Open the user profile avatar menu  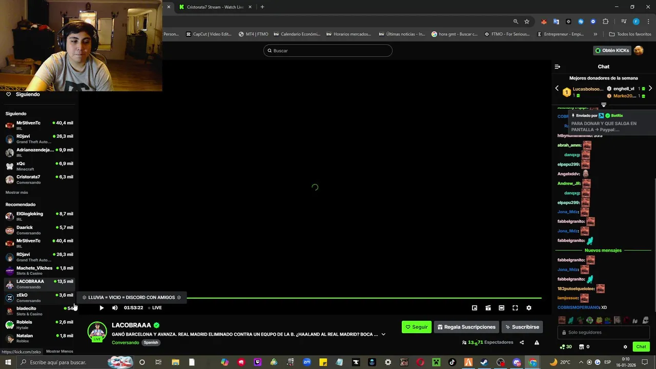[639, 50]
